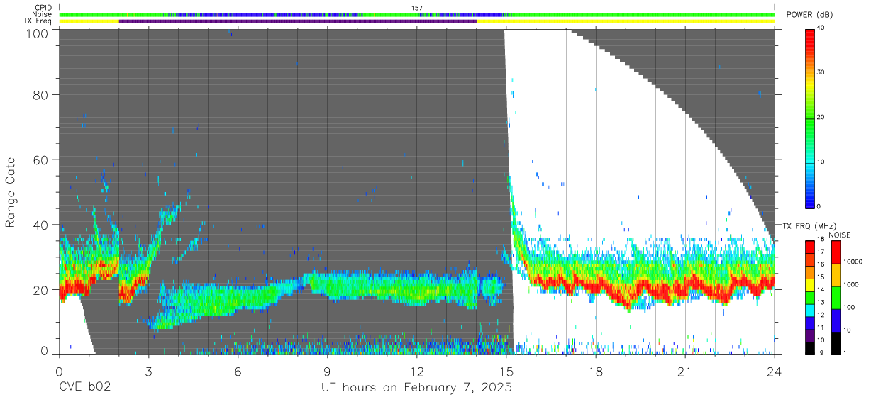This screenshot has height=402, width=871.
Task: Click the range gate 60 tick label
Action: pos(40,160)
